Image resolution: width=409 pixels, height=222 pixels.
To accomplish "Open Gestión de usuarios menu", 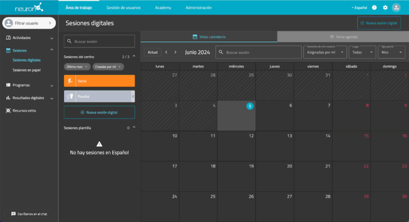I will [123, 8].
